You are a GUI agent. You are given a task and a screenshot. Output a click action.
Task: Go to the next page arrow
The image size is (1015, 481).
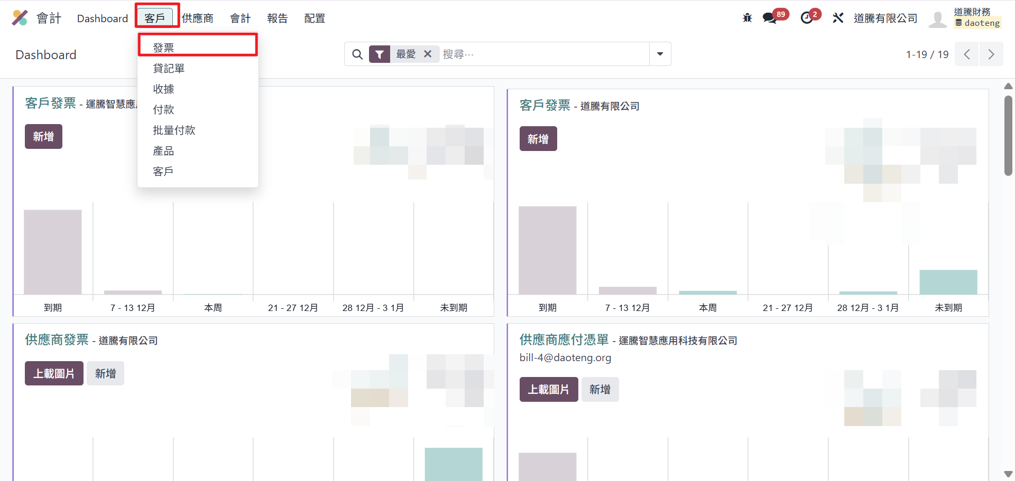[x=991, y=54]
